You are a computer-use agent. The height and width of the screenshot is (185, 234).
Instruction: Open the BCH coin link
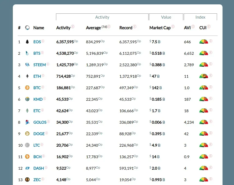pos(37,157)
